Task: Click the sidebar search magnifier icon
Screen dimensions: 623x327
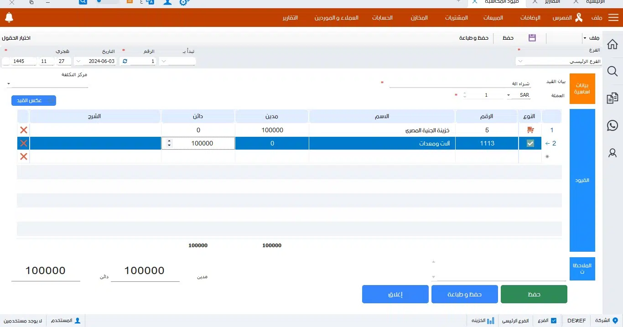Action: (613, 71)
